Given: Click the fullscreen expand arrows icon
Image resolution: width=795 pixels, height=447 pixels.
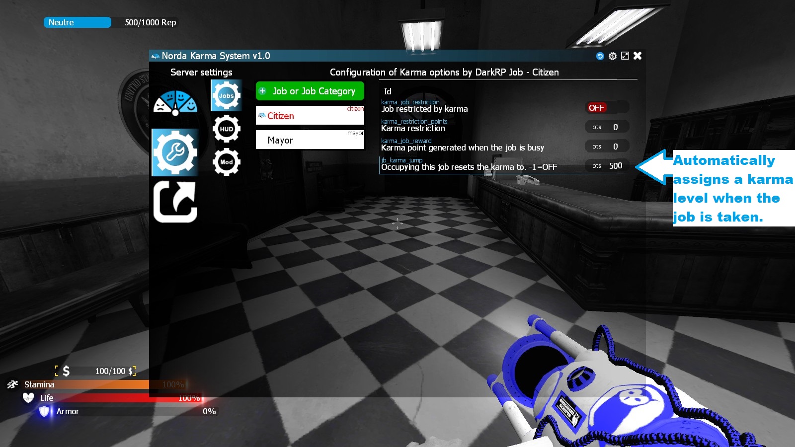Looking at the screenshot, I should point(625,56).
